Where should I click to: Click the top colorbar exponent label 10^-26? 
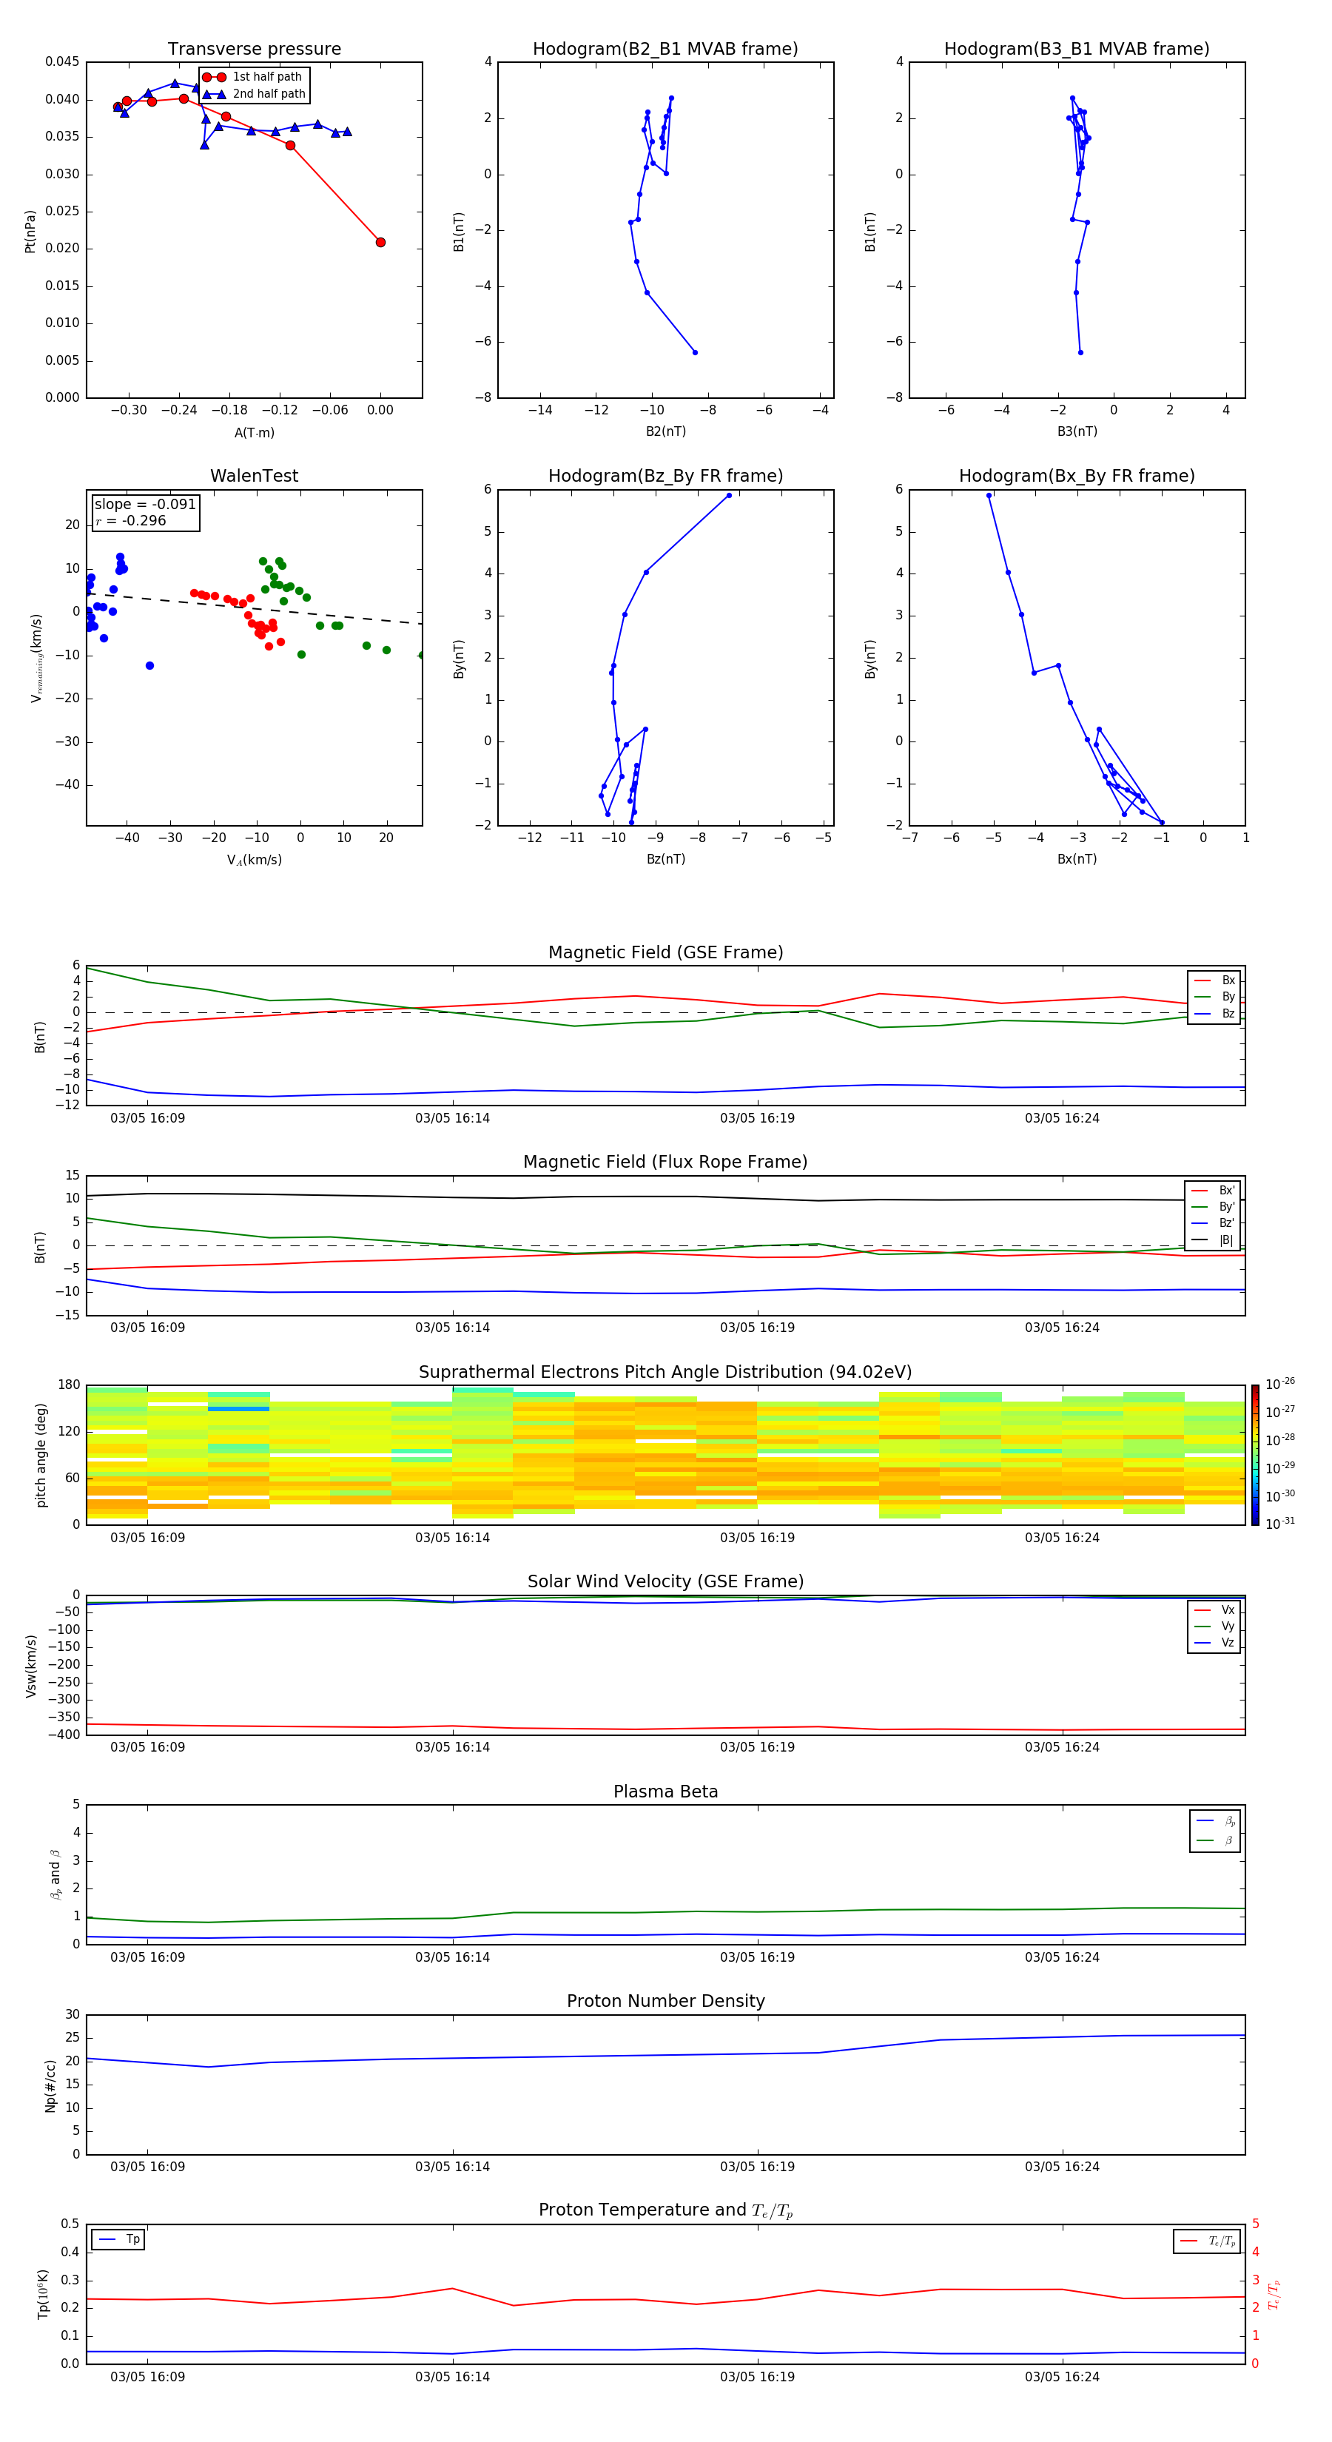coord(1280,1383)
